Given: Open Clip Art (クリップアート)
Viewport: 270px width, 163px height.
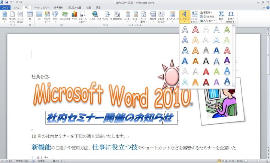Looking at the screenshot, I should click(47, 17).
